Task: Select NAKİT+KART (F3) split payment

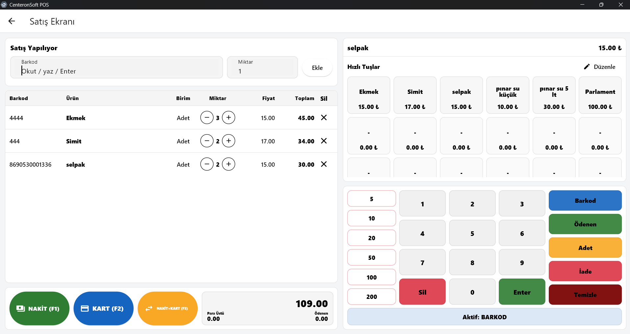Action: [167, 308]
